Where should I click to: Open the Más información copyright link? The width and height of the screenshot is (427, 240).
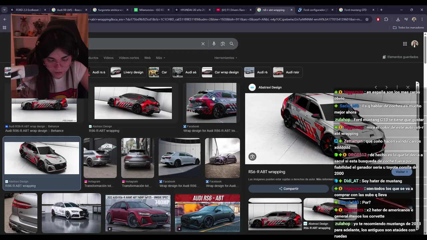[x=326, y=179]
